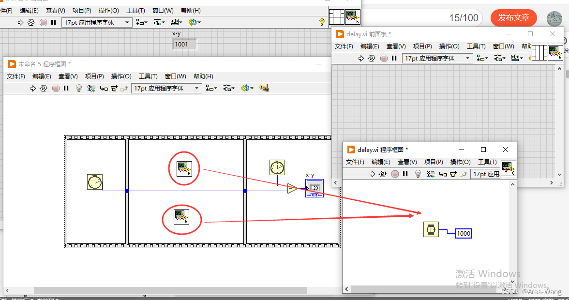Click scroll-left arrow of 未命名 5 diagram
The image size is (569, 300).
(7, 291)
